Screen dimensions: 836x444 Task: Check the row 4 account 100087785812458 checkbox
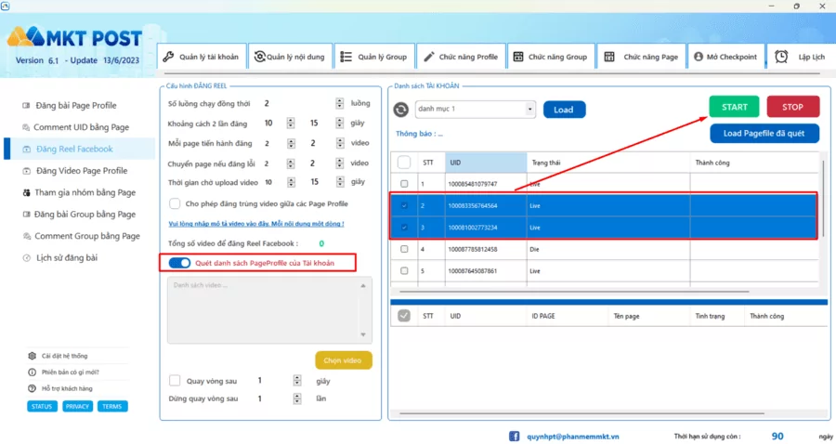(x=404, y=249)
